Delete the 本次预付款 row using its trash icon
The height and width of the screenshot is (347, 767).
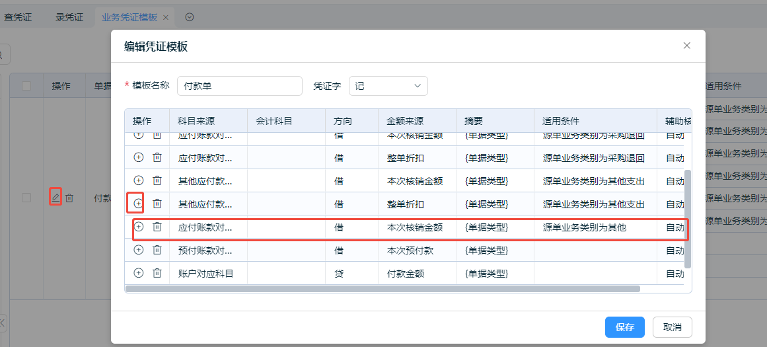(x=157, y=250)
